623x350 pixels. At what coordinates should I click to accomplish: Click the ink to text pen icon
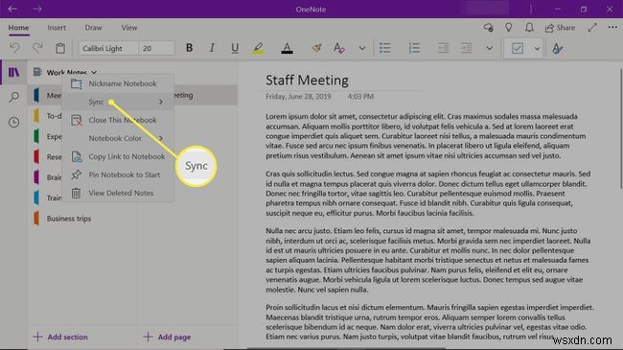click(558, 49)
